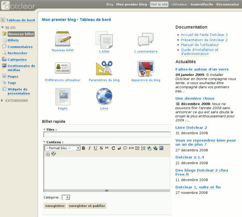Open Billets in the sidebar menu

[x=13, y=40]
